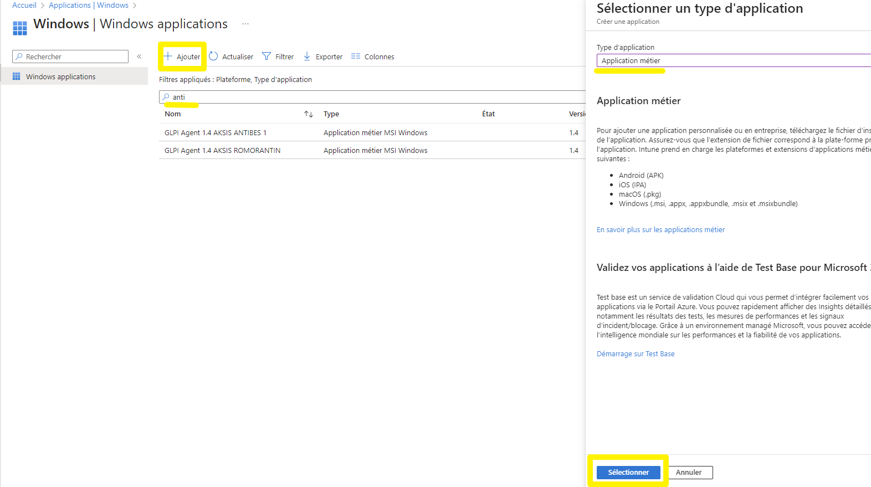The image size is (871, 487).
Task: Click the État column header
Action: coord(489,114)
